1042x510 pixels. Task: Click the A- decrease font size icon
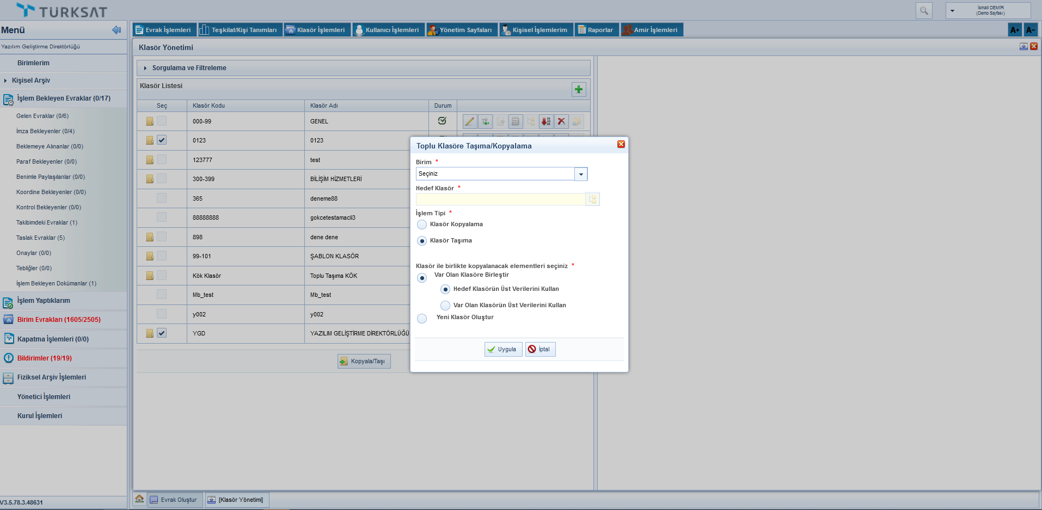pos(1030,30)
